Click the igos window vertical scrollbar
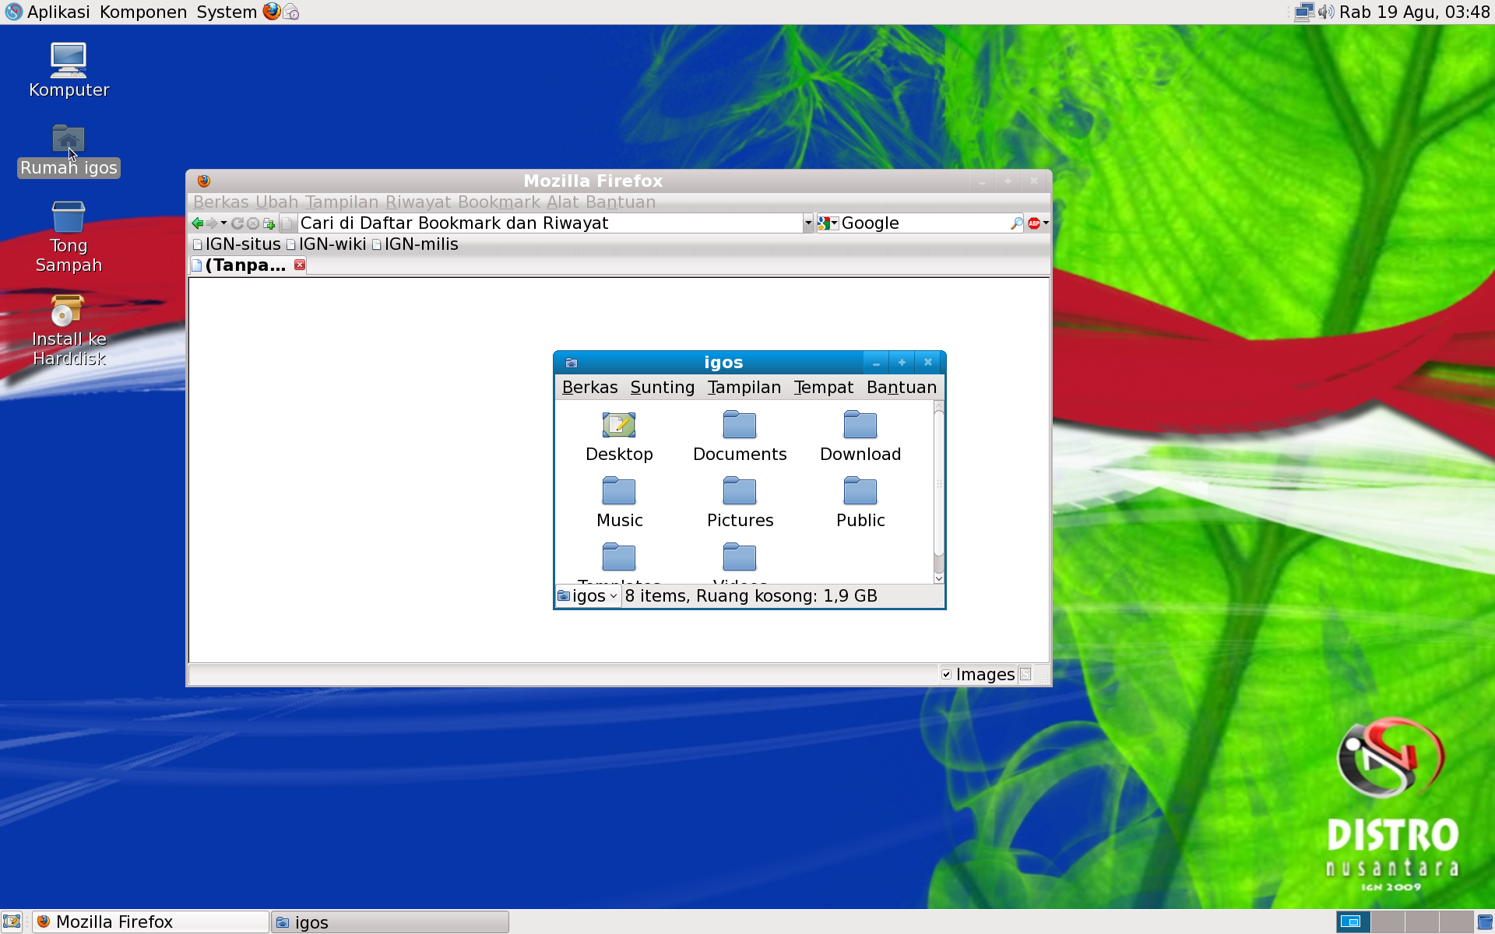The image size is (1495, 934). pyautogui.click(x=939, y=492)
